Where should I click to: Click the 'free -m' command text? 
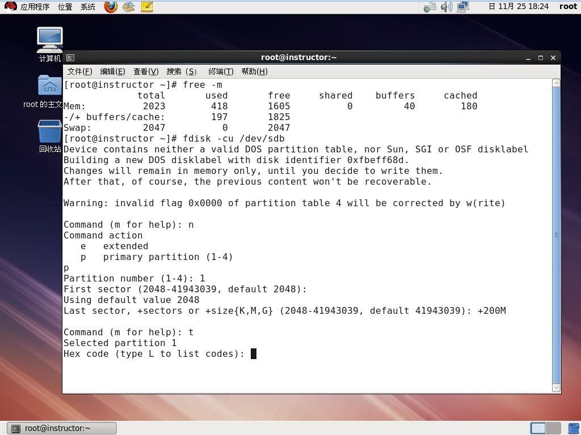click(x=203, y=85)
